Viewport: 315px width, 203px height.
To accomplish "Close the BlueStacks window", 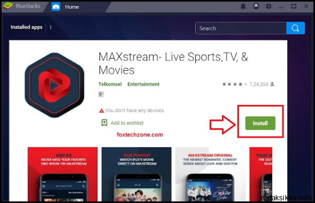I will pyautogui.click(x=306, y=6).
